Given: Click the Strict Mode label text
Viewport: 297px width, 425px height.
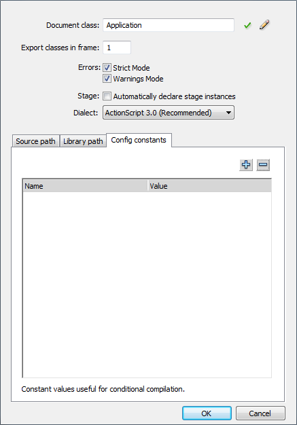Looking at the screenshot, I should 131,68.
